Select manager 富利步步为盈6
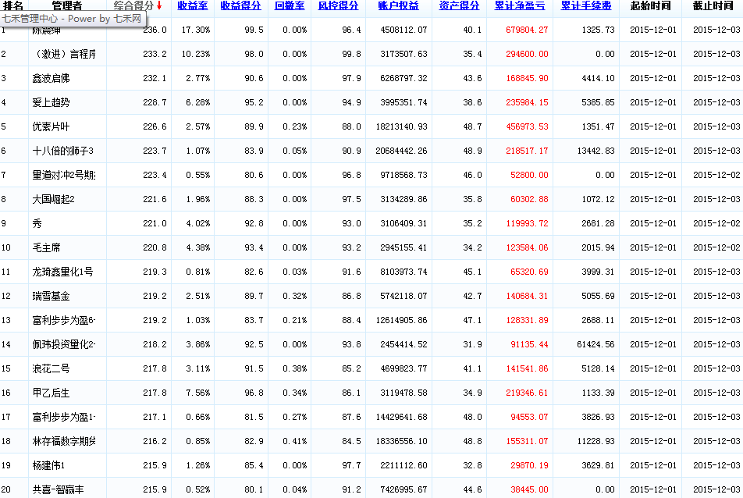This screenshot has width=743, height=498. (x=64, y=320)
